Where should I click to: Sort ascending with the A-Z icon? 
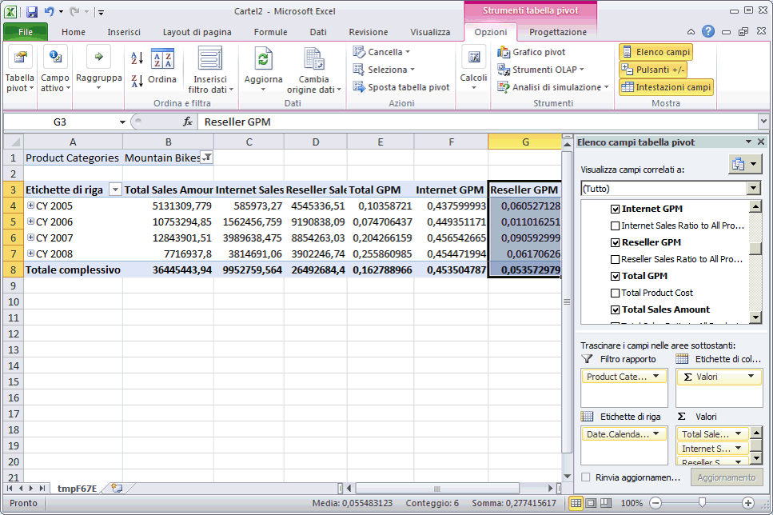tap(137, 58)
